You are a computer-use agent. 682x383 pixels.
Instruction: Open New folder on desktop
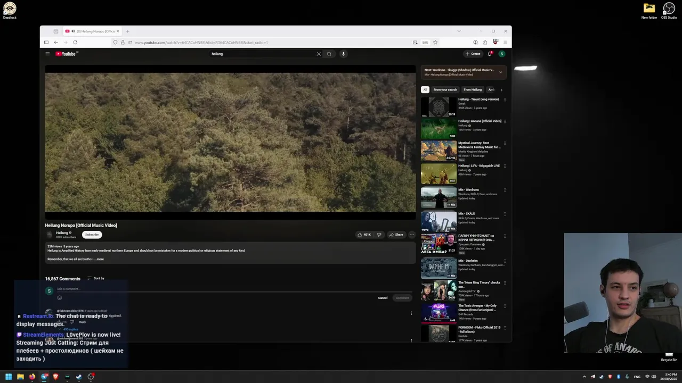coord(649,10)
